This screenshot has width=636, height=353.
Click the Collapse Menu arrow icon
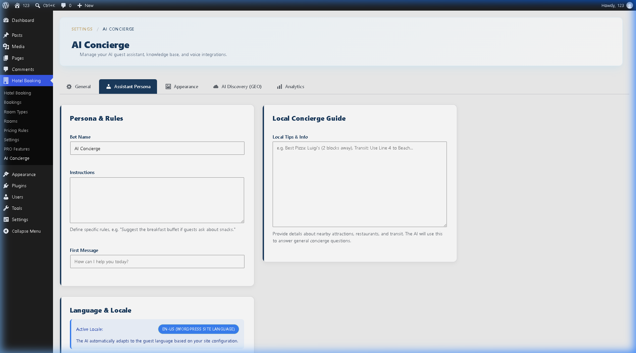pyautogui.click(x=6, y=231)
